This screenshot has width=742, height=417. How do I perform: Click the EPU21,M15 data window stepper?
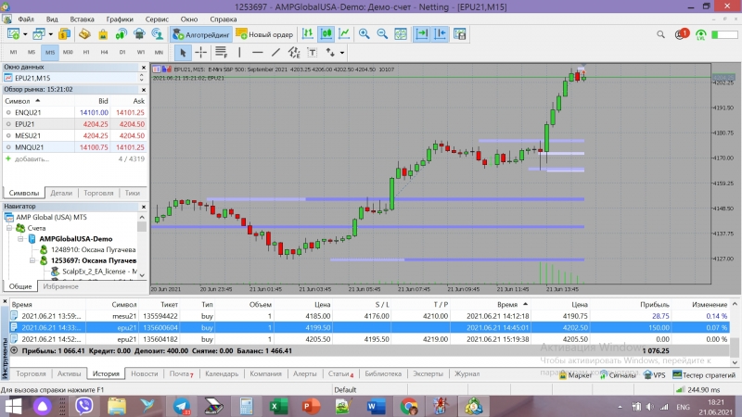coord(142,78)
